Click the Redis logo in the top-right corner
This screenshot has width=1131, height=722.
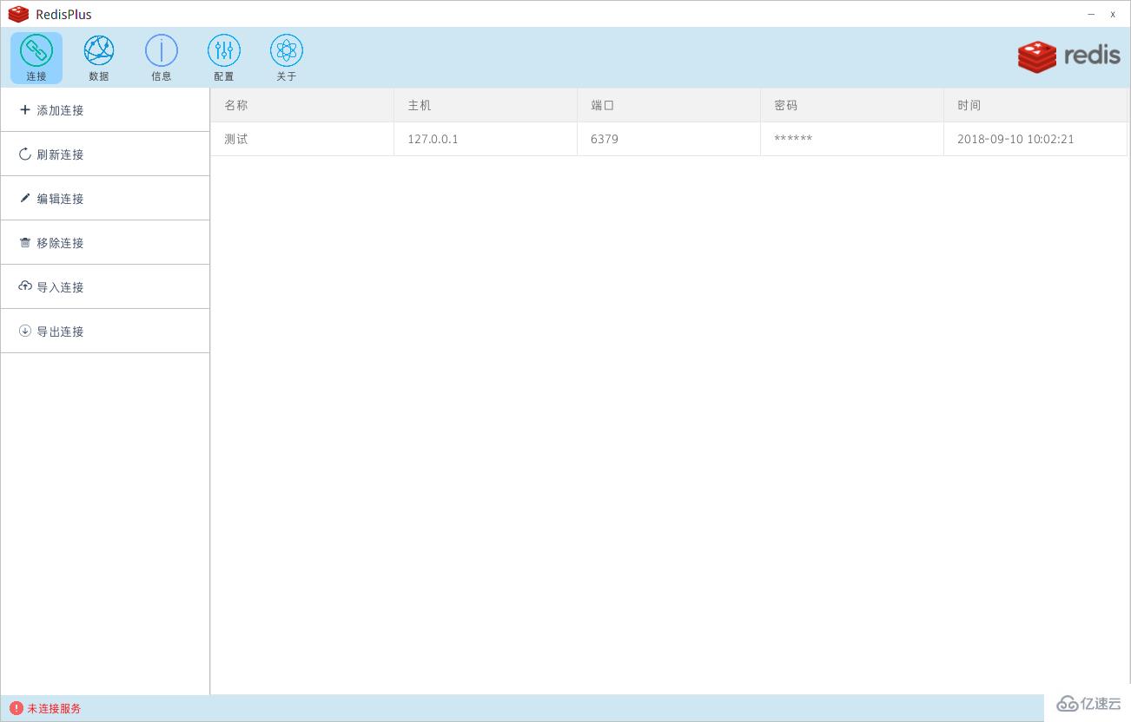[x=1068, y=56]
